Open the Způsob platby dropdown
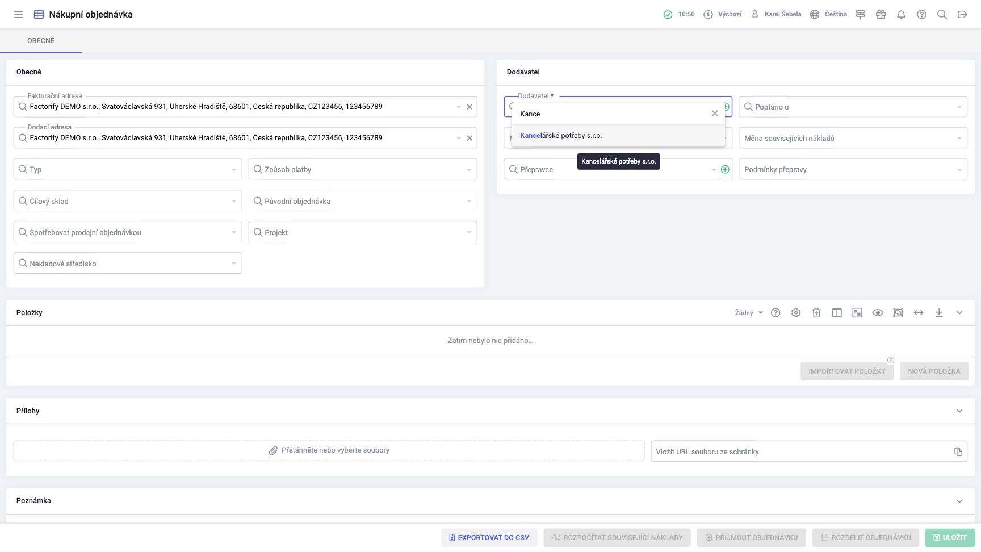Viewport: 981px width, 552px height. [x=362, y=169]
